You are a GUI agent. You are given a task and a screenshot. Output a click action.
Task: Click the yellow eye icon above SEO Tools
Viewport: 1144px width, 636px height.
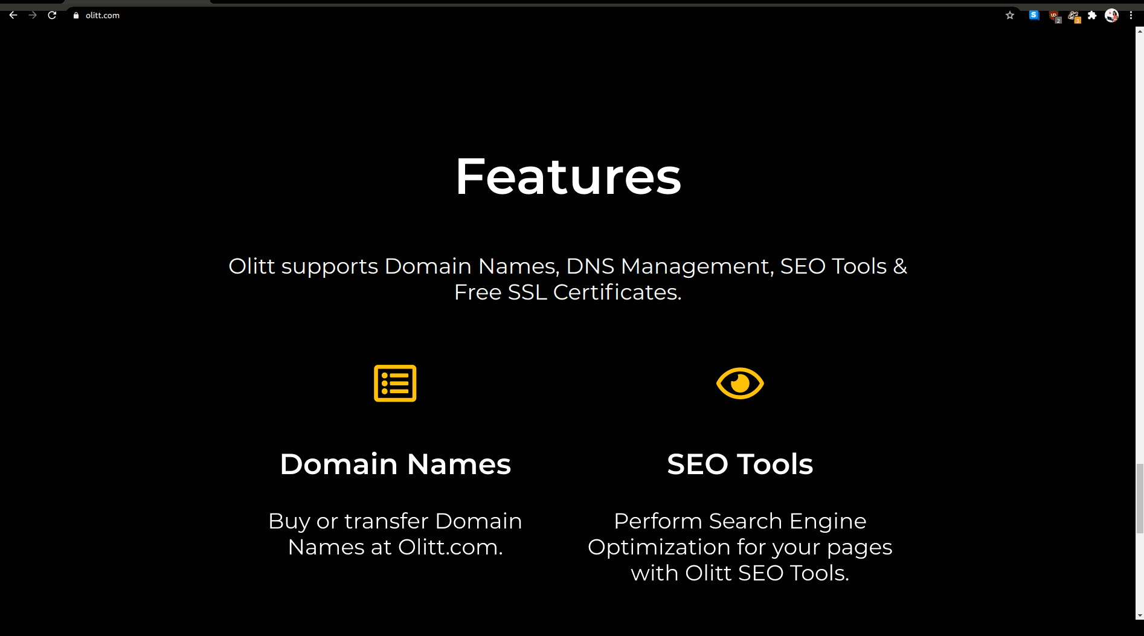(x=740, y=383)
